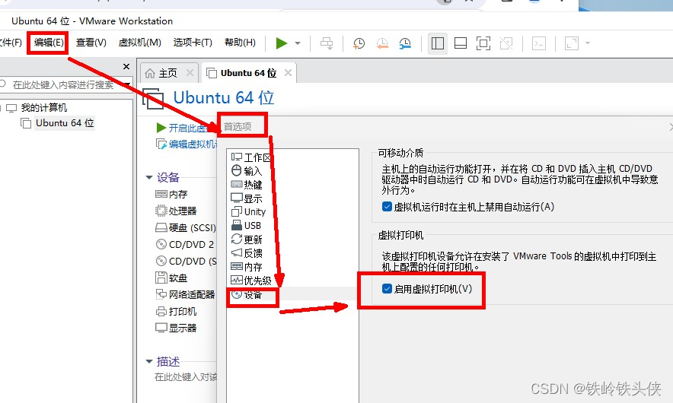Select 反馈 in preferences list
673x403 pixels.
(247, 253)
